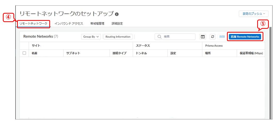275x121 pixels.
Task: Click the info icon beside the page title
Action: (x=117, y=14)
